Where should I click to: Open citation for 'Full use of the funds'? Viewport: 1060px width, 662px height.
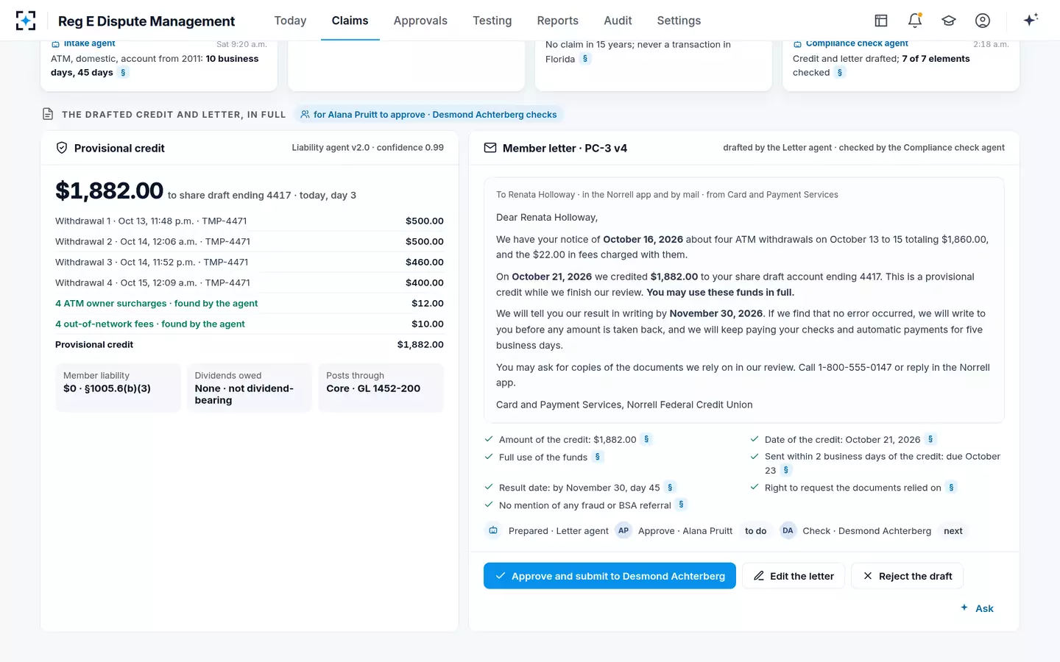(598, 457)
